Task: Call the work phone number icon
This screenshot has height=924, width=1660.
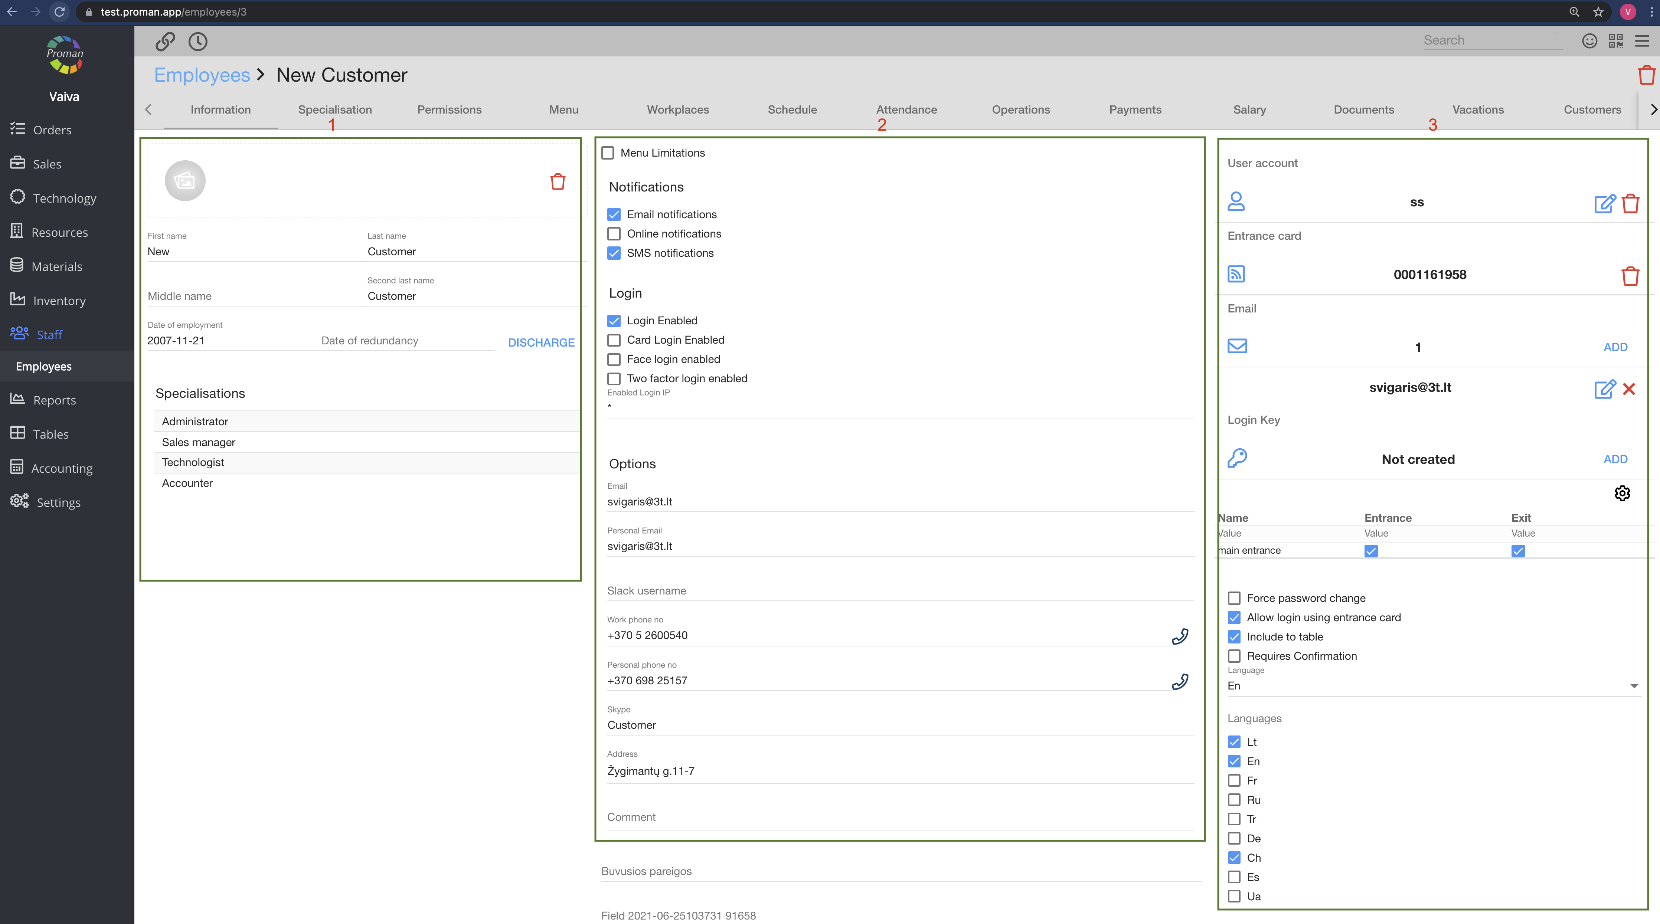Action: [x=1180, y=636]
